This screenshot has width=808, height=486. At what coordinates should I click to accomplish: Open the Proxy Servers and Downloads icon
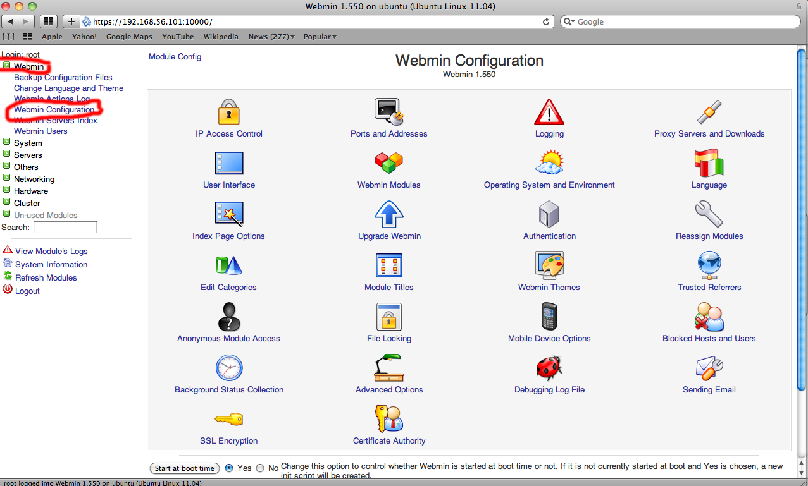709,112
